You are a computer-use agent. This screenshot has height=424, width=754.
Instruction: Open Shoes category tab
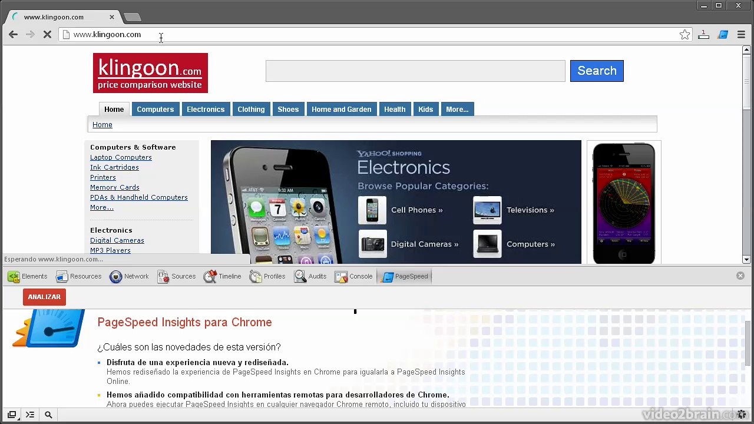click(x=288, y=109)
